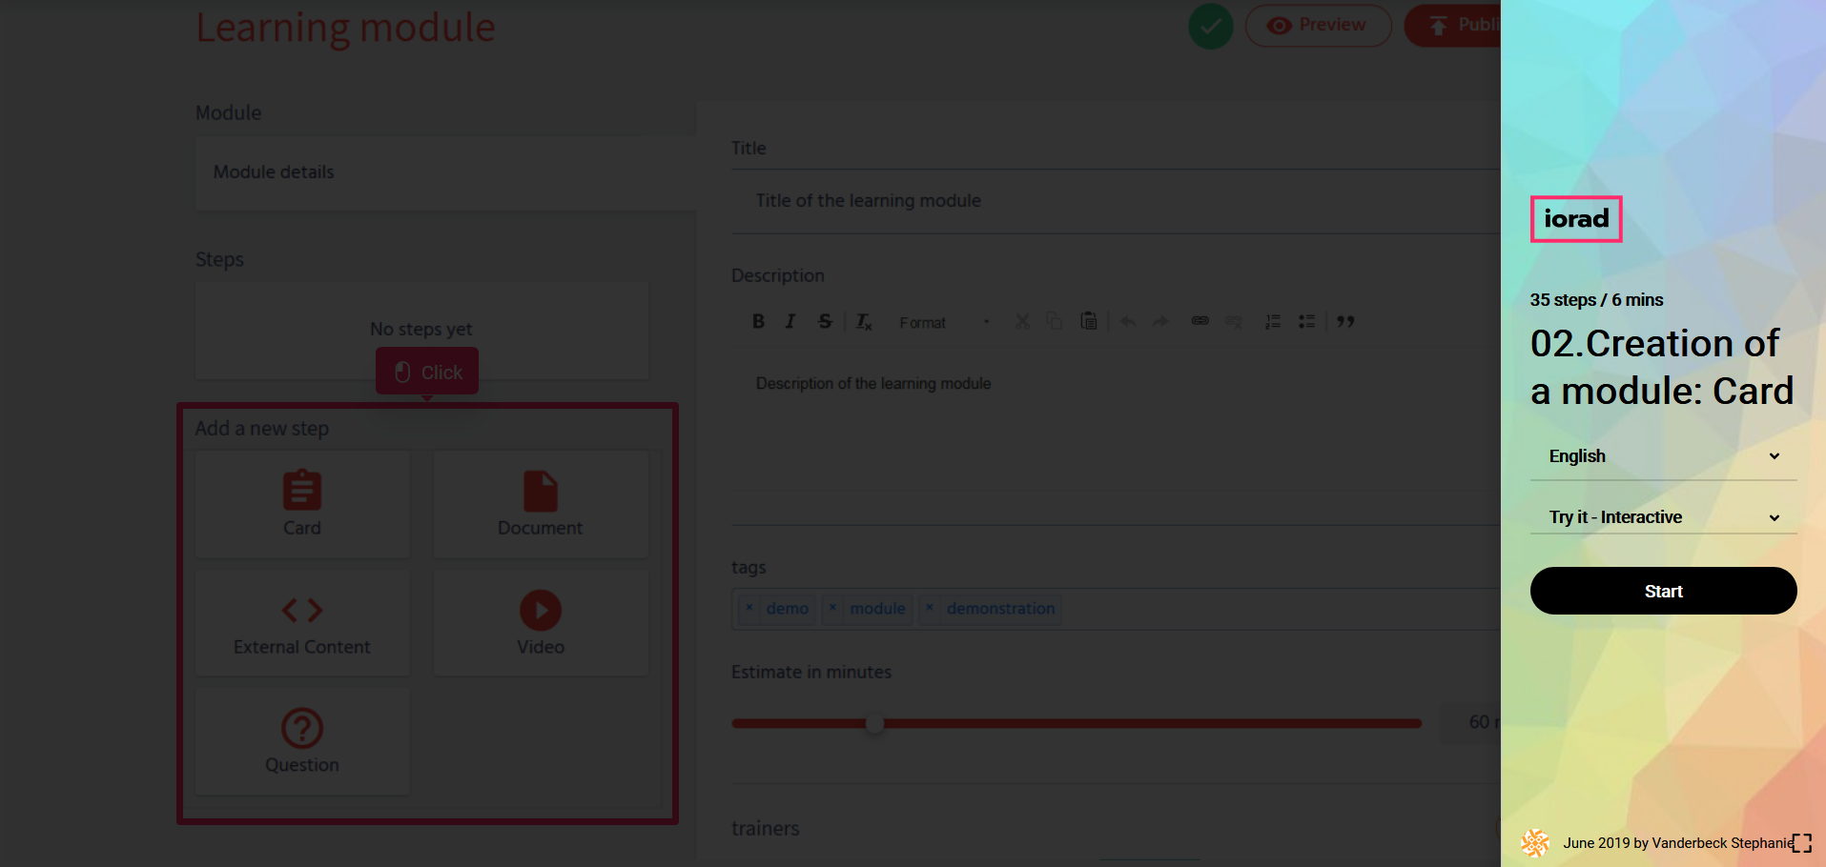
Task: Remove the demo tag
Action: (x=749, y=608)
